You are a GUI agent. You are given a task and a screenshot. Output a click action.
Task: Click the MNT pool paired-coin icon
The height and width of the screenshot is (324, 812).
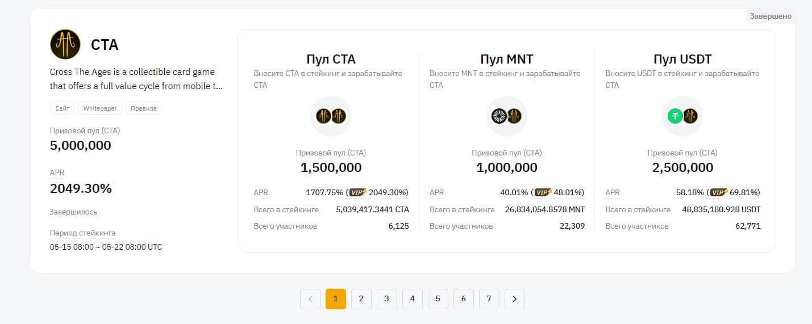click(x=506, y=116)
